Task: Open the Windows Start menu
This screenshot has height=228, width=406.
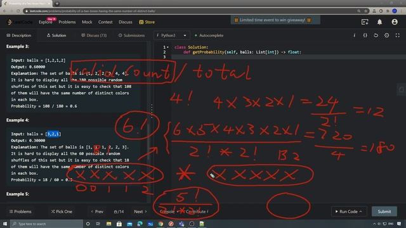Action: 5,224
